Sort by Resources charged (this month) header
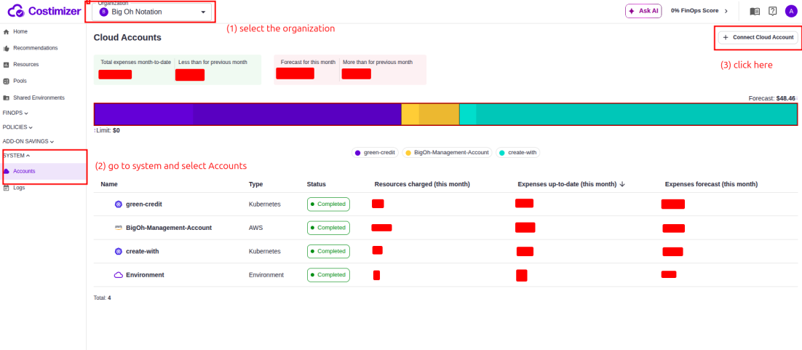This screenshot has height=350, width=802. pyautogui.click(x=422, y=184)
